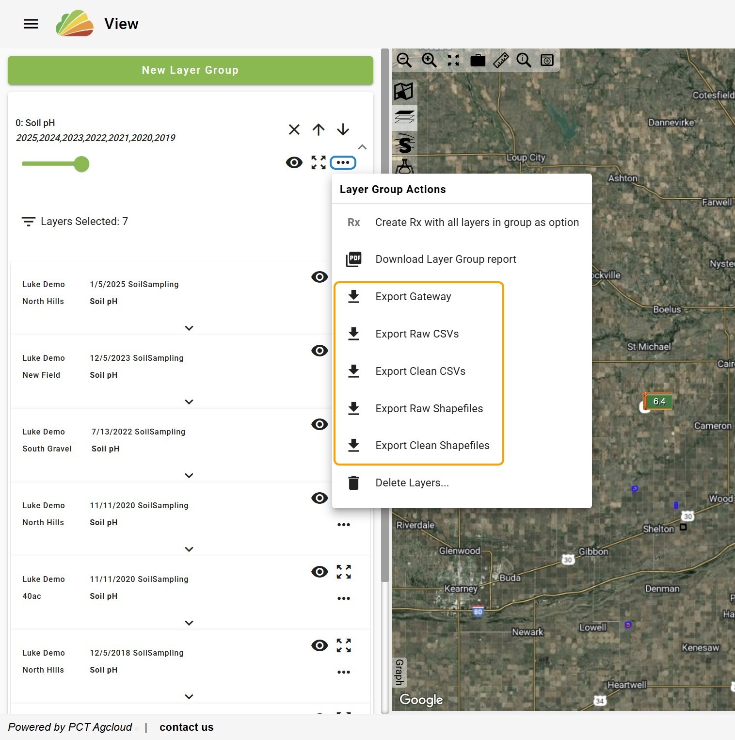Collapse the Soil pH layer group
735x740 pixels.
point(362,147)
